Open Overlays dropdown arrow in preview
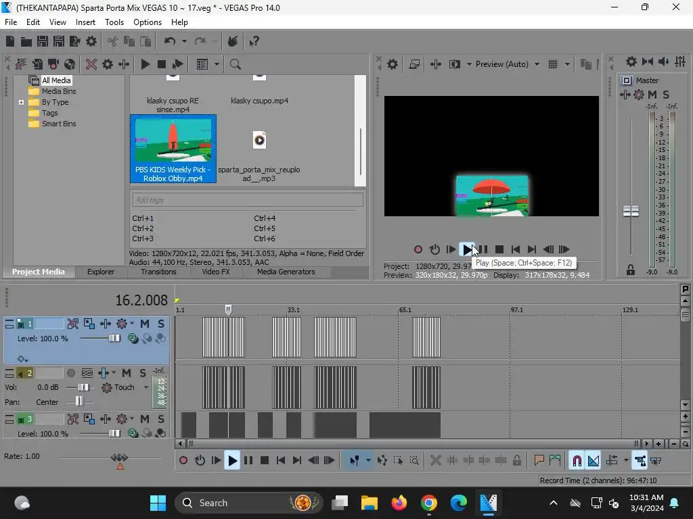 point(568,64)
